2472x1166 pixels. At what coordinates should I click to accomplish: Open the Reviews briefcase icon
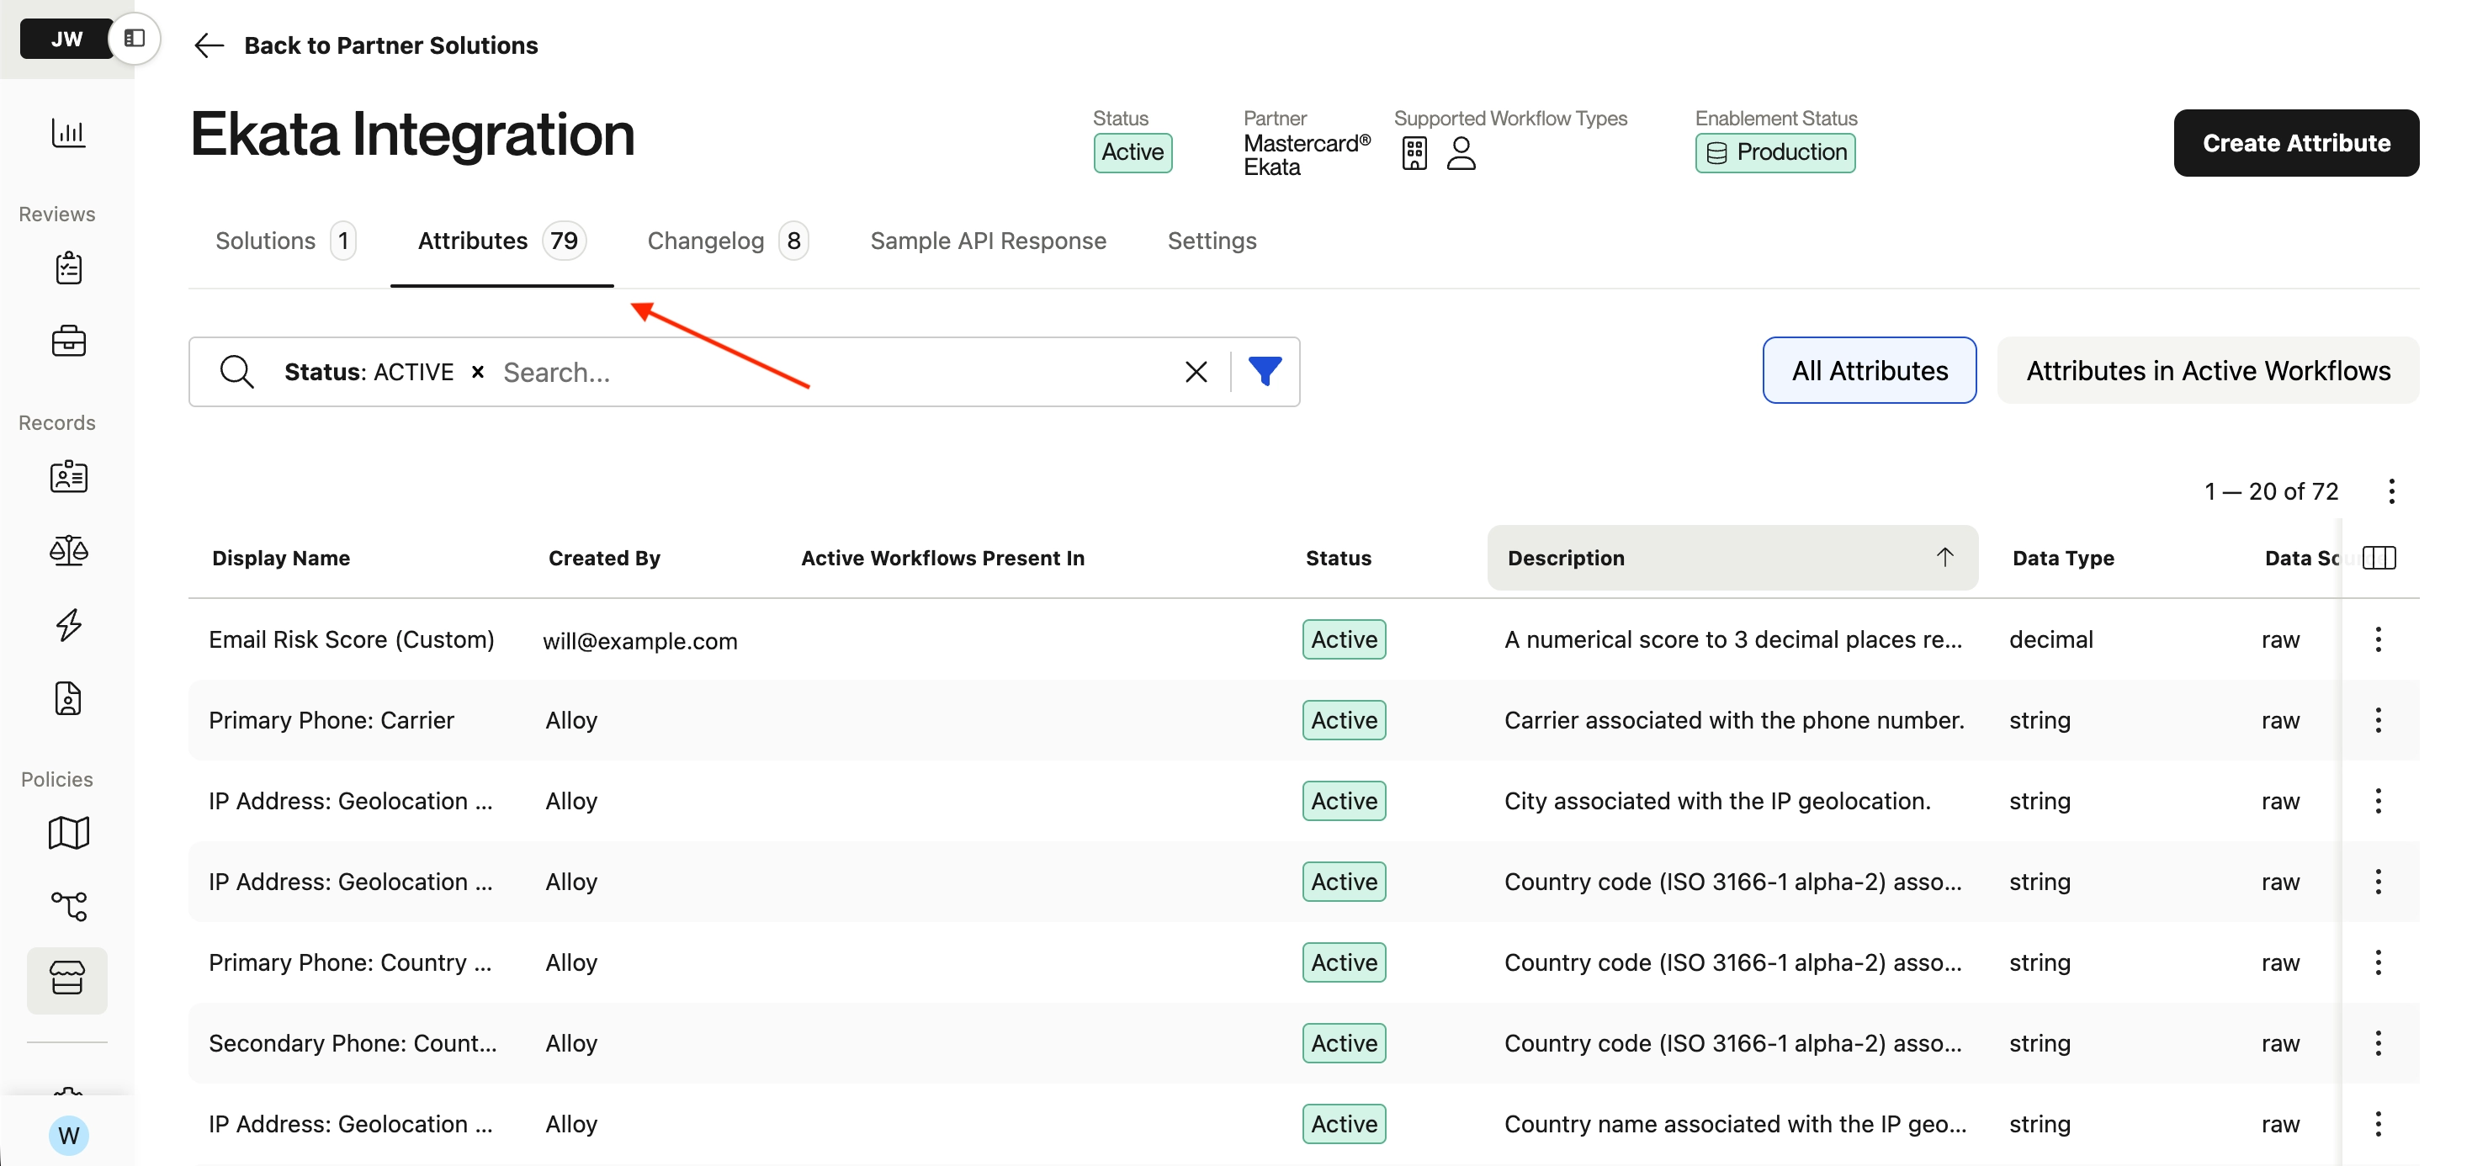pos(68,341)
